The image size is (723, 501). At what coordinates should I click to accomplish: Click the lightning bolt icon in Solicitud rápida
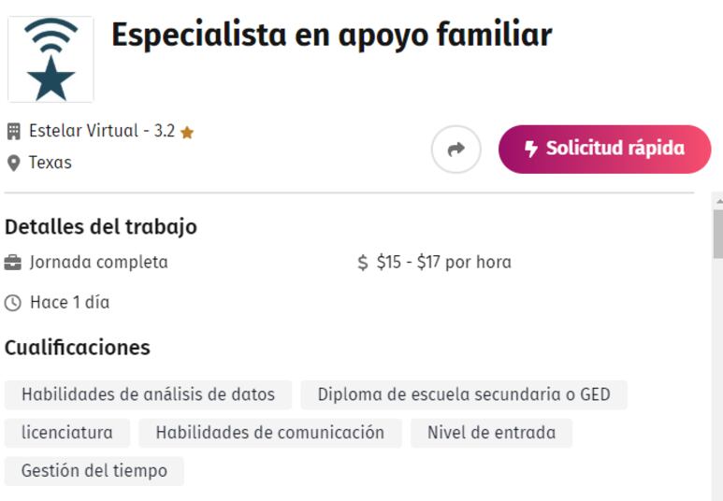(x=531, y=149)
